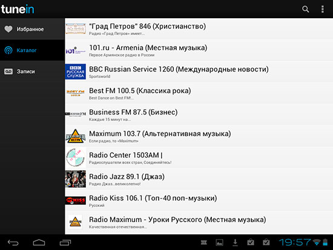Click "Если радио, то «Maximum»" subtitle
The height and width of the screenshot is (250, 333).
click(x=114, y=141)
